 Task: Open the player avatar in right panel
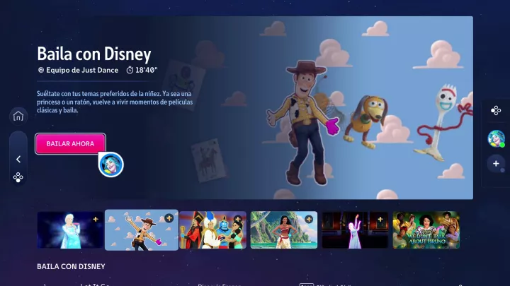tap(496, 138)
